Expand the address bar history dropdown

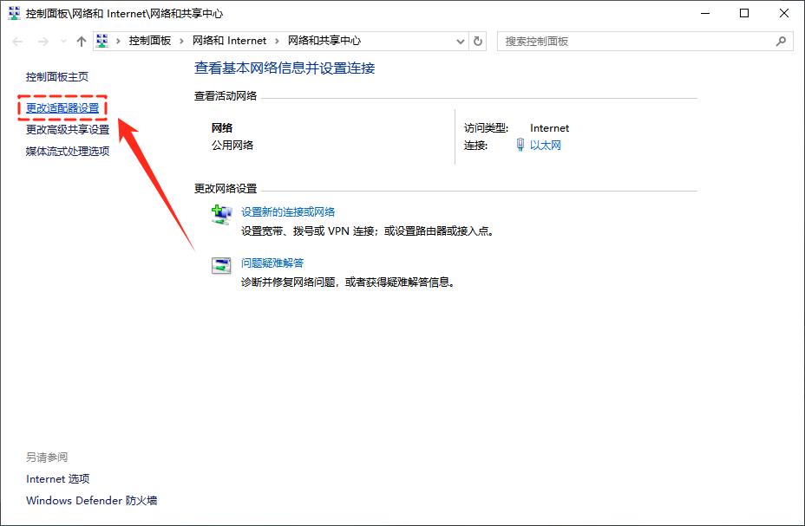(461, 41)
